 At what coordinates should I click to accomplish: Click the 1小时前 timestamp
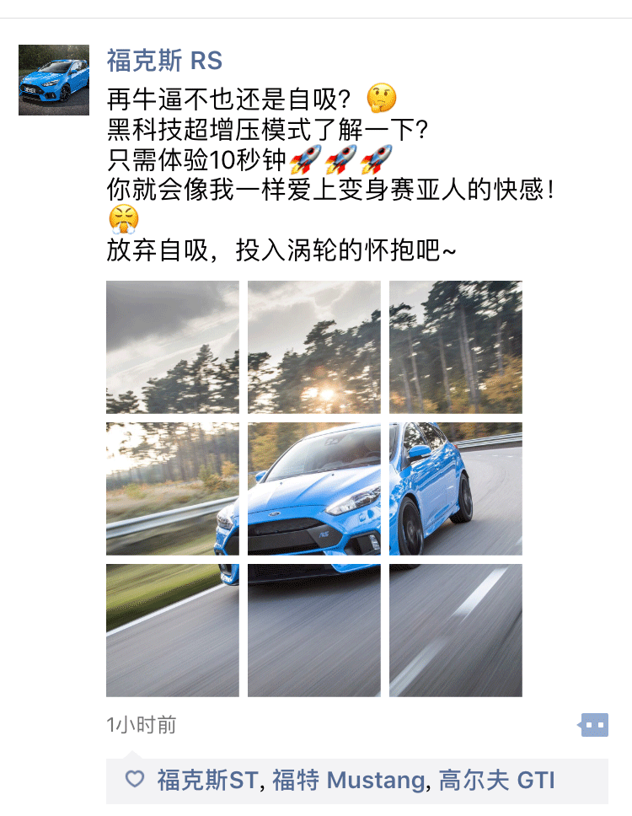coord(142,724)
